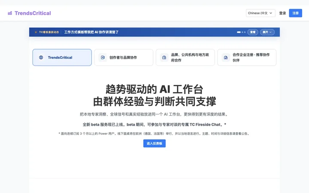This screenshot has height=193, width=309.
Task: Select the second carousel dot indicator
Action: 242,32
